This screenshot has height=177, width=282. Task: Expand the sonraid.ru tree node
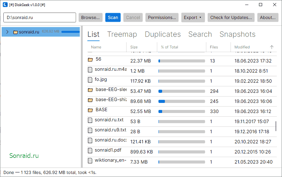tap(7, 32)
